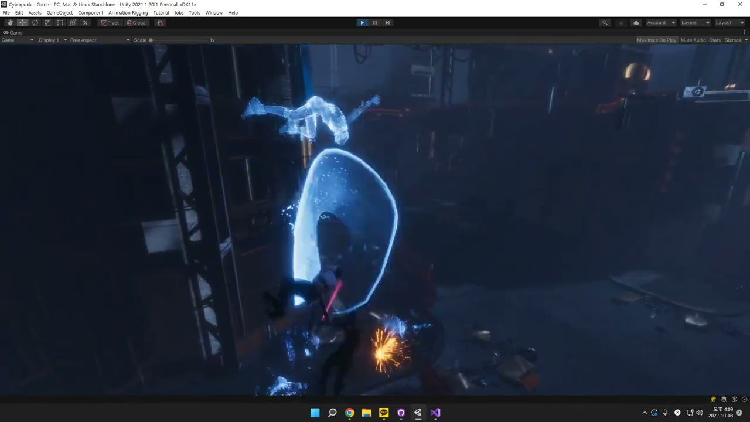Click the microphone tray icon
The width and height of the screenshot is (750, 422).
pyautogui.click(x=665, y=413)
